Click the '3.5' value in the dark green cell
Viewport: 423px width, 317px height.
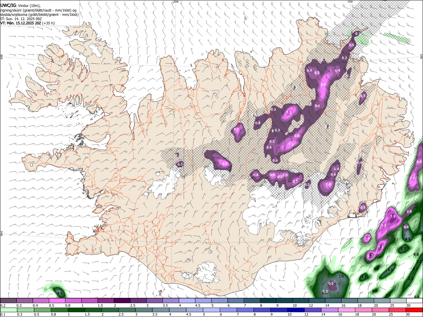(x=390, y=270)
